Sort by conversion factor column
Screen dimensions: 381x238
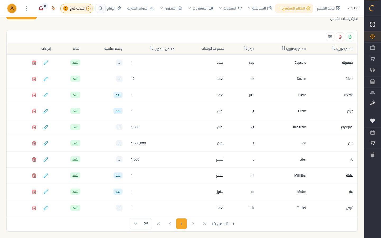click(x=162, y=49)
